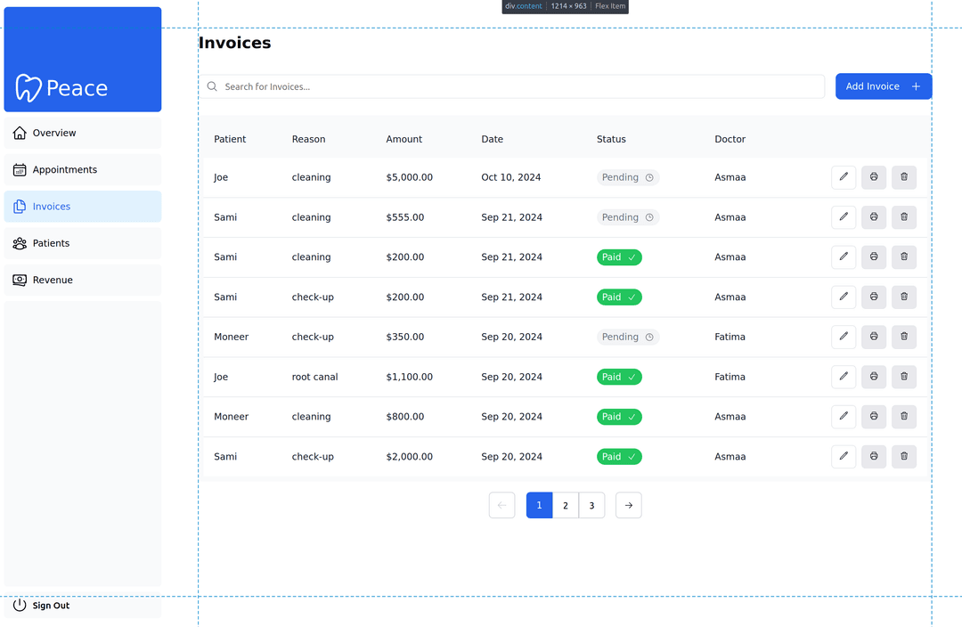Click the root canal reason cell
This screenshot has width=962, height=627.
(x=314, y=377)
